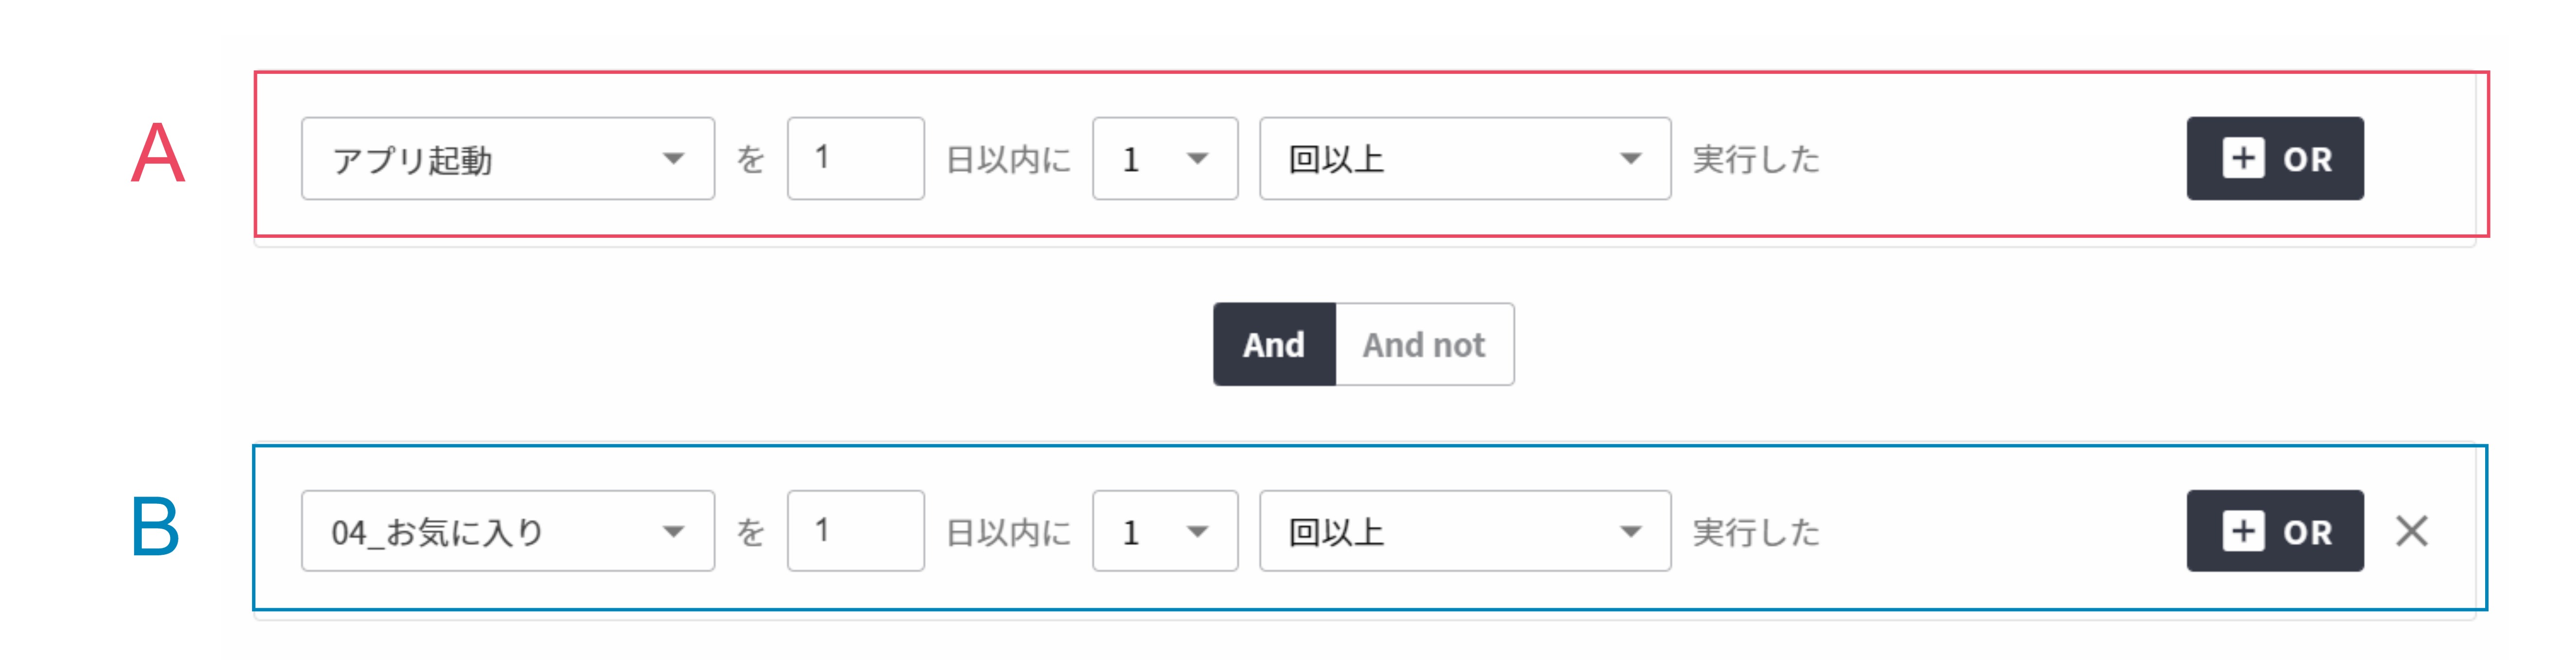Image resolution: width=2576 pixels, height=667 pixels.
Task: Switch operator to And not
Action: 1424,344
